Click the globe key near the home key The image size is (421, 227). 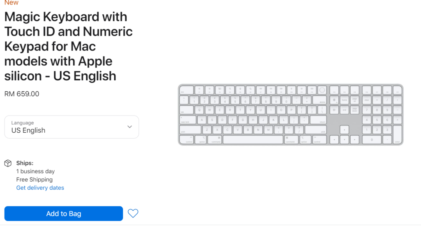tap(334, 100)
